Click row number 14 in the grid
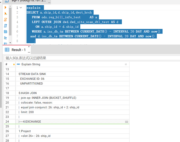The height and width of the screenshot is (142, 180). (x=7, y=74)
